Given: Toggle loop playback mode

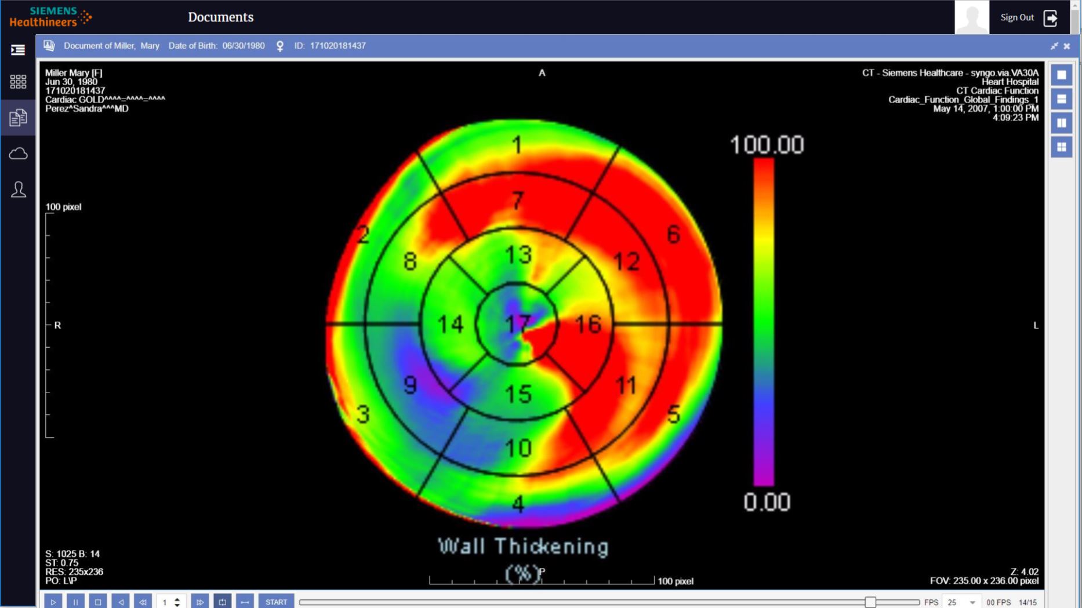Looking at the screenshot, I should [x=222, y=602].
